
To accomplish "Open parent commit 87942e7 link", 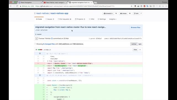I will coord(99,39).
